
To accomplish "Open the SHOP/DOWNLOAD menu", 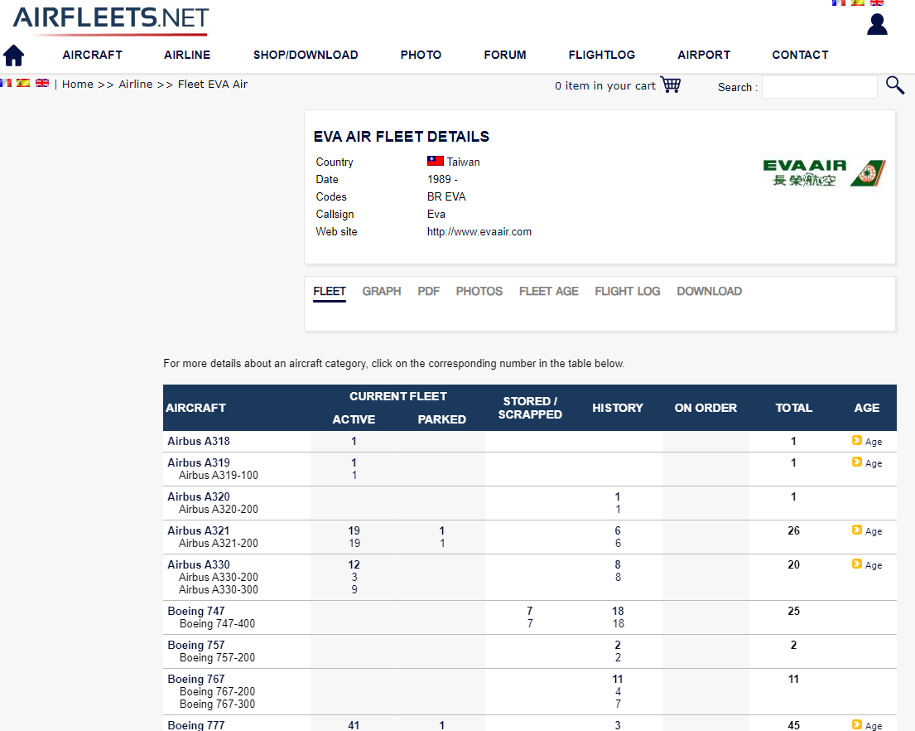I will pyautogui.click(x=306, y=55).
